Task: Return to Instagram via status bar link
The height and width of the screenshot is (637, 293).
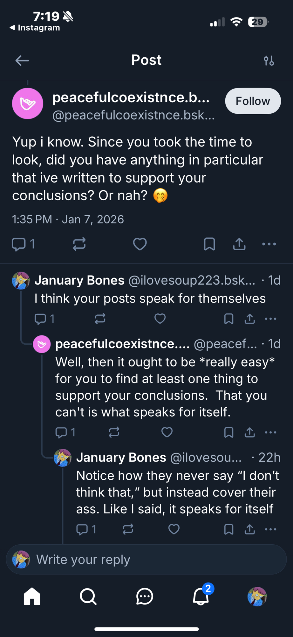Action: pos(35,28)
